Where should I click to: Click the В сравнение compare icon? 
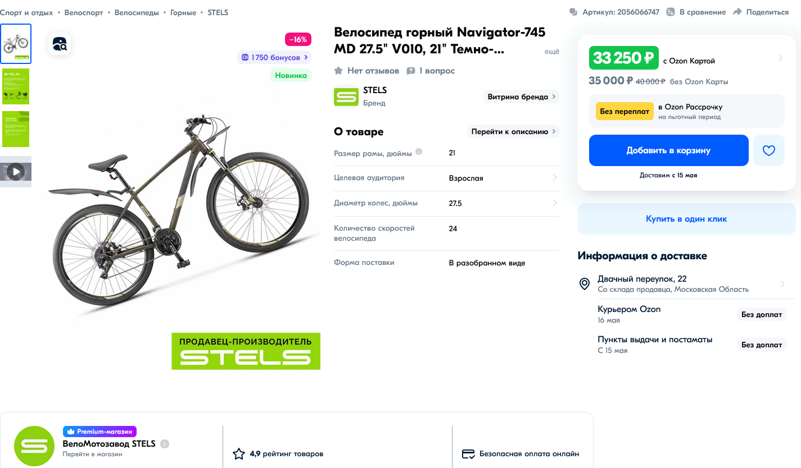tap(671, 12)
